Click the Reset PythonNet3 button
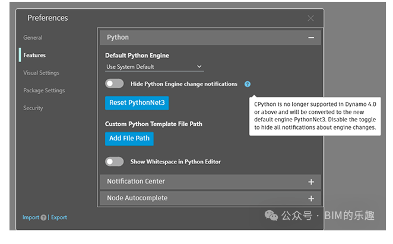393x244 pixels. coord(137,102)
